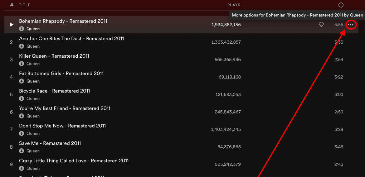This screenshot has width=365, height=177.
Task: Select track Bicycle Race - Remastered 2011
Action: tap(55, 91)
